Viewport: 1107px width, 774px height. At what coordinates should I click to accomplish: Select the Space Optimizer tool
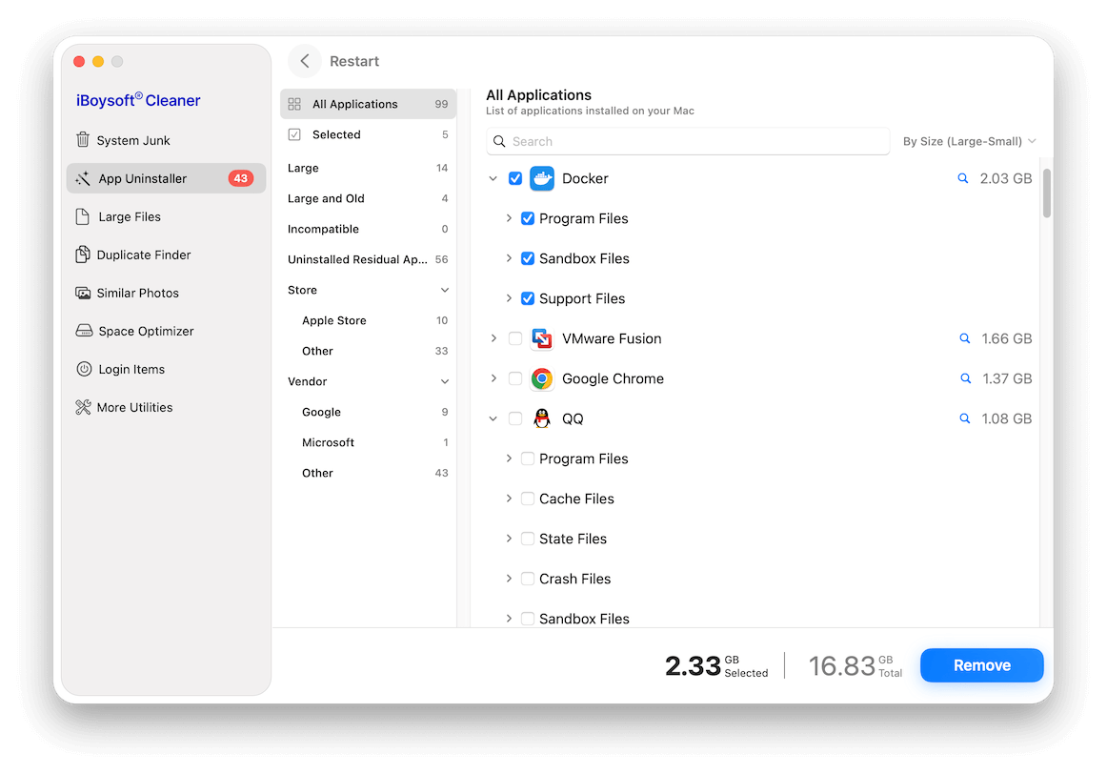tap(144, 331)
